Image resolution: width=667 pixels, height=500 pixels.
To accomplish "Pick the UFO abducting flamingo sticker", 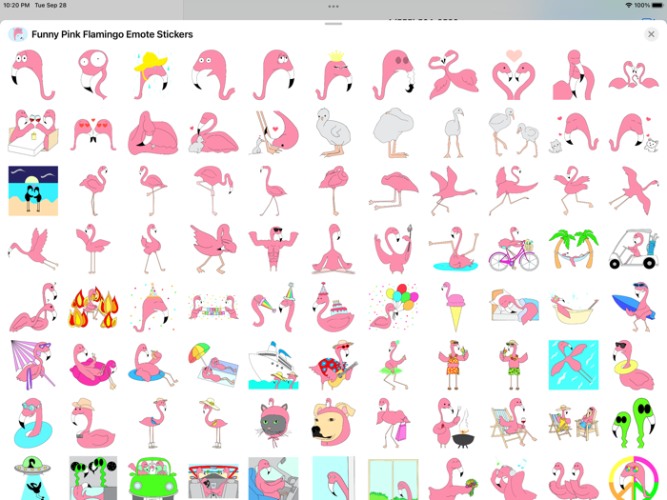I will pos(33,478).
